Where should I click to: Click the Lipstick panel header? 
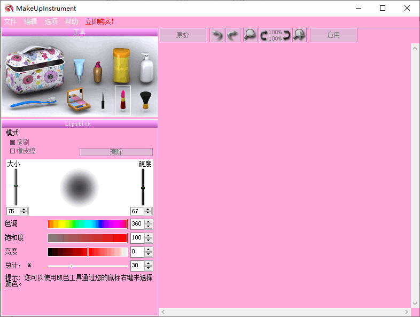coord(80,123)
